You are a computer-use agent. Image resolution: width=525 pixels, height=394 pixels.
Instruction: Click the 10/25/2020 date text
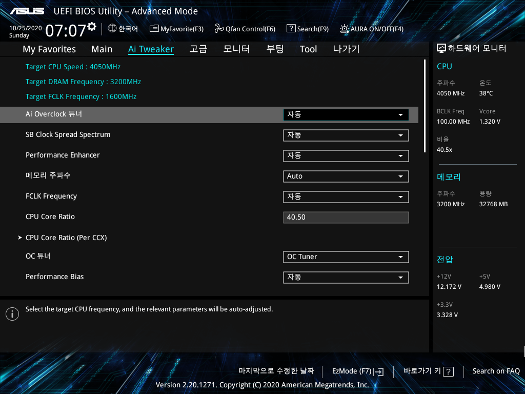tap(26, 28)
